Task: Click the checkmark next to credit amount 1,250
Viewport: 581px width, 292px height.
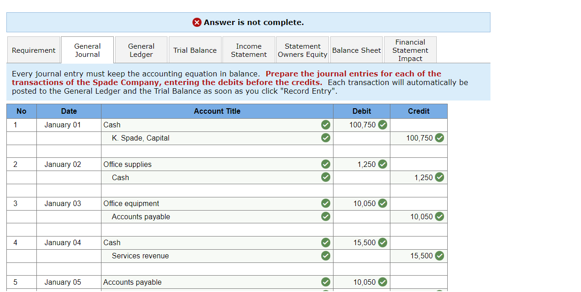Action: click(439, 177)
